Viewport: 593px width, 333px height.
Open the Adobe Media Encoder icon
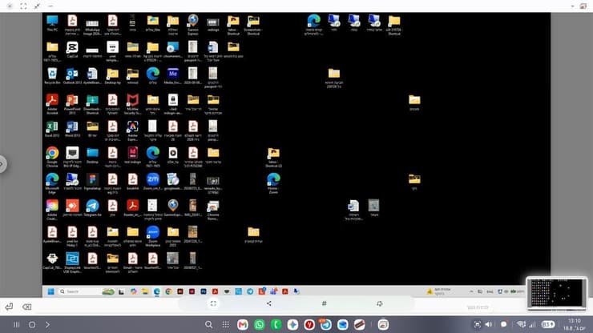click(173, 76)
